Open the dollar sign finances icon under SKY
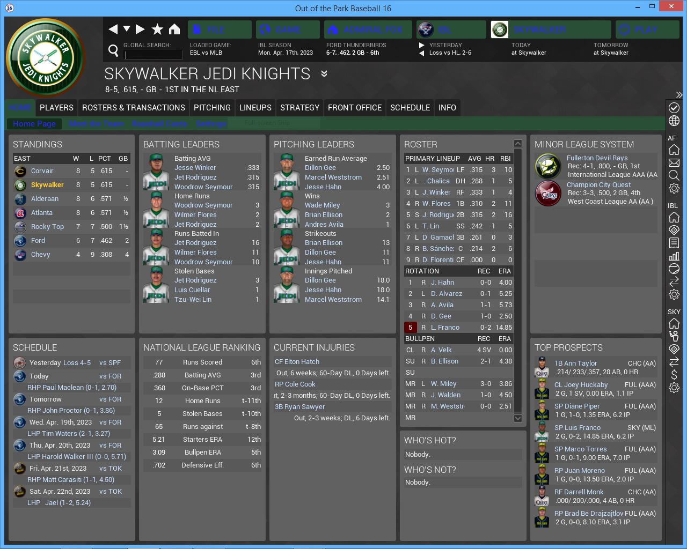This screenshot has height=549, width=687. click(674, 375)
